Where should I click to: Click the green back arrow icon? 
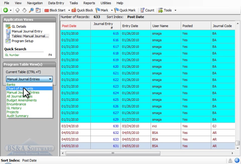(x=6, y=10)
